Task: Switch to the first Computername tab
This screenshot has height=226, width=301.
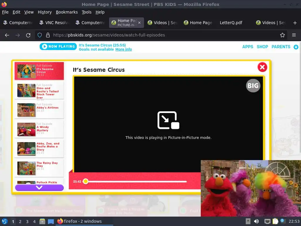Action: coord(18,23)
